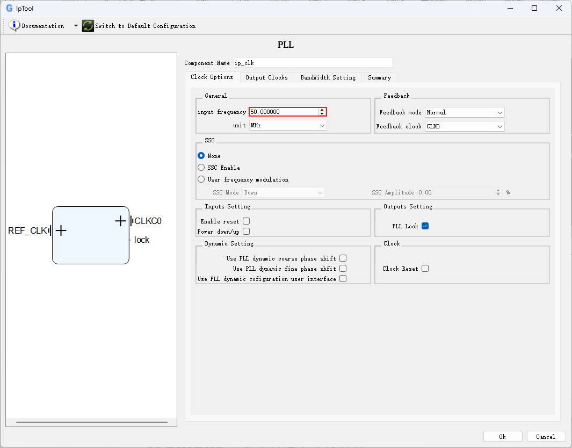This screenshot has width=572, height=448.
Task: Click the green Switch to Default Configuration icon
Action: pos(88,26)
